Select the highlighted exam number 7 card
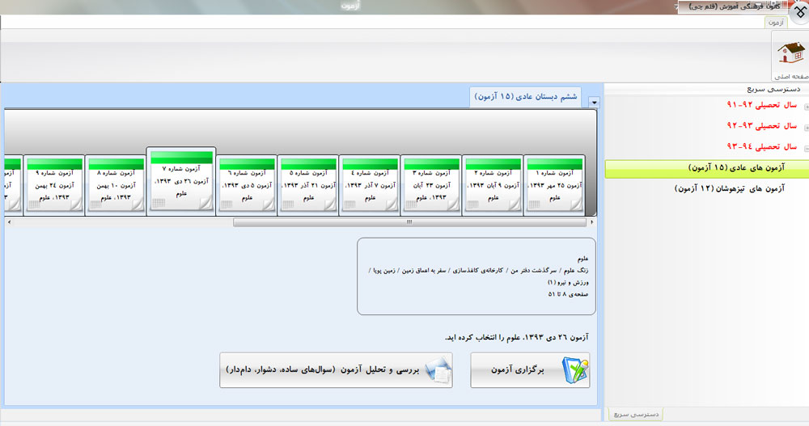809x426 pixels. [181, 179]
